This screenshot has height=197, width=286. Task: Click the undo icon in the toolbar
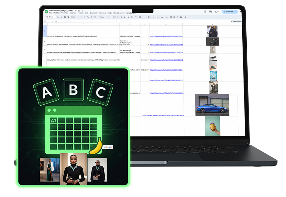coord(58,17)
